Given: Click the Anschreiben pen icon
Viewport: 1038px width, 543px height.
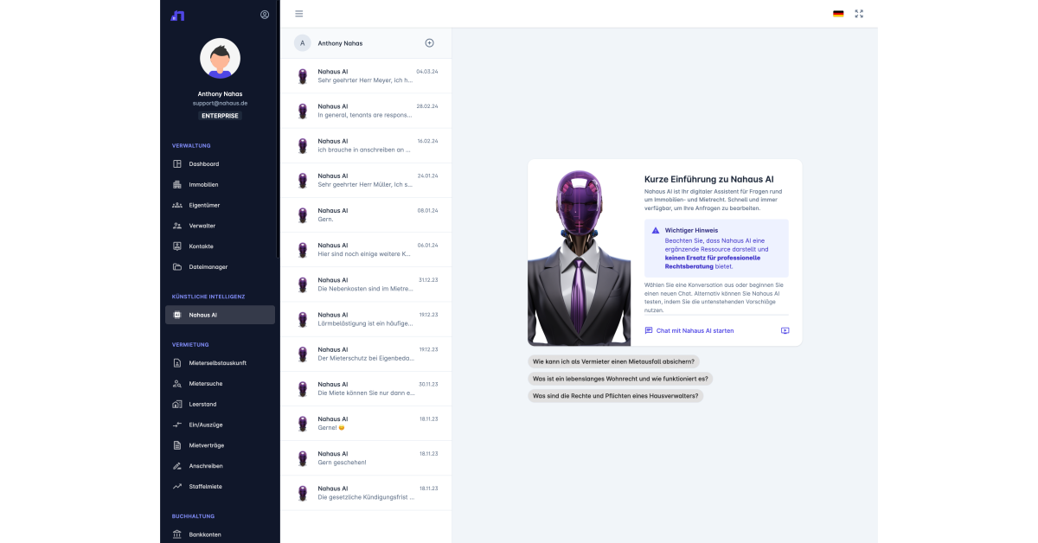Looking at the screenshot, I should 177,466.
